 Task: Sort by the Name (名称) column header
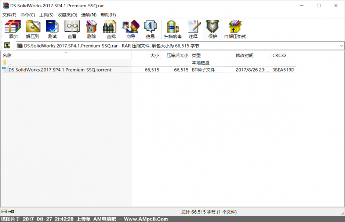click(x=66, y=55)
